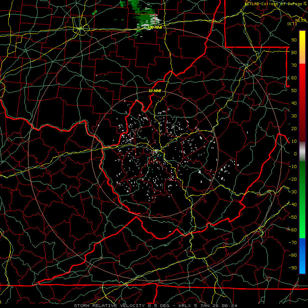
Task: Select the -20 value on the velocity scale
Action: pos(293,179)
